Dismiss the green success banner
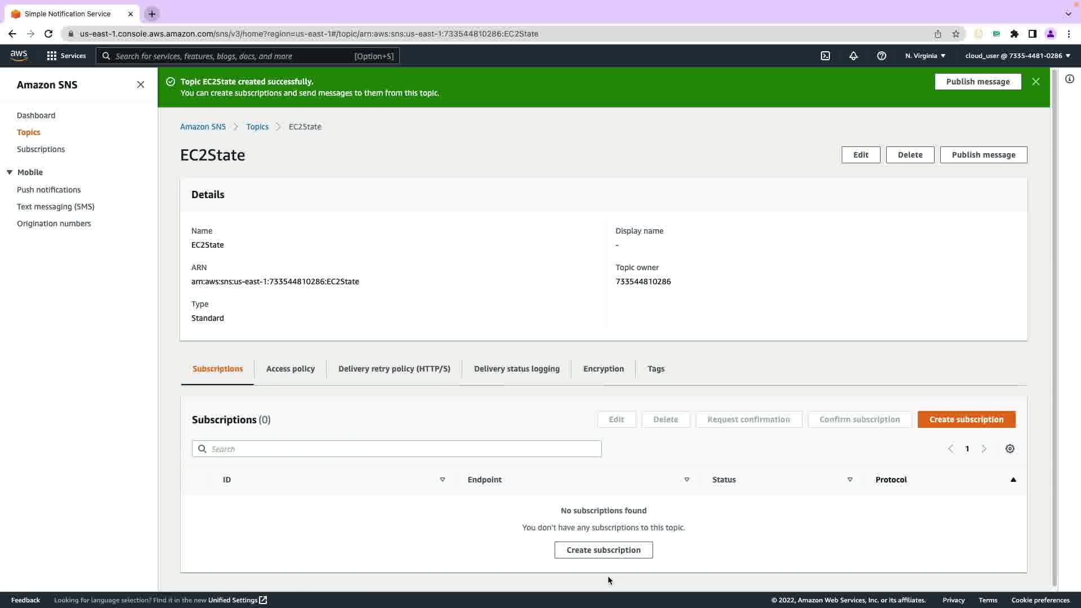The width and height of the screenshot is (1081, 608). click(1036, 82)
